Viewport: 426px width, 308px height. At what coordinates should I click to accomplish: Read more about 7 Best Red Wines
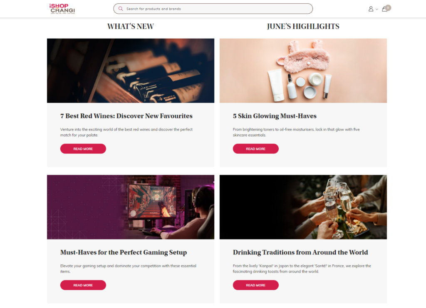83,149
